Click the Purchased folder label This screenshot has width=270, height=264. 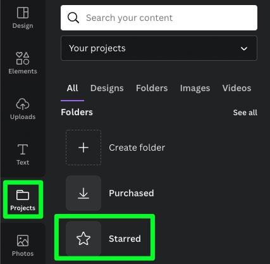(x=132, y=193)
